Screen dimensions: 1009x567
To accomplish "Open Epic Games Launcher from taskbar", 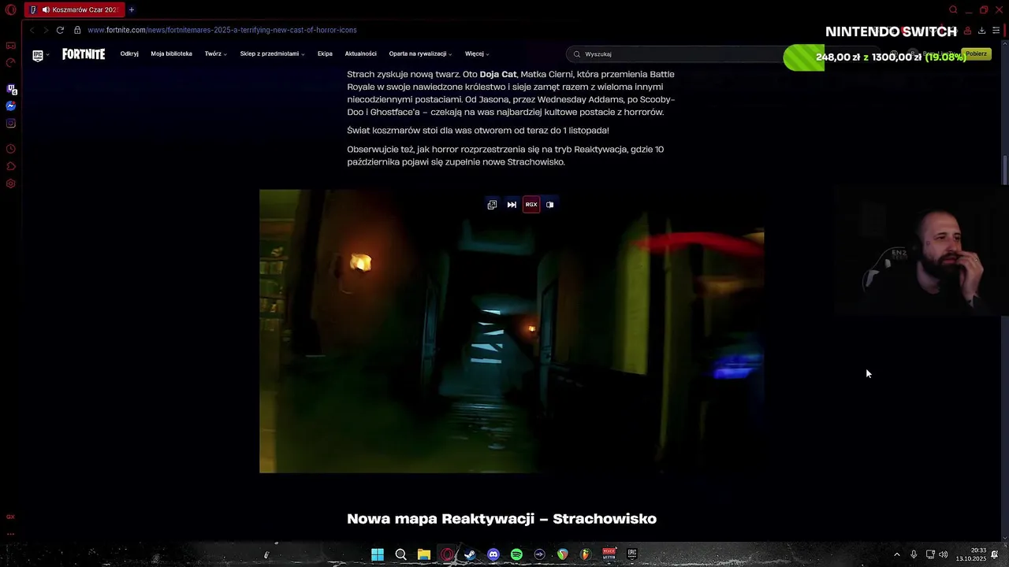I will tap(631, 554).
